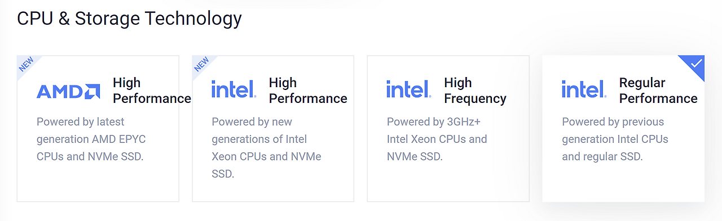This screenshot has width=722, height=221.
Task: Click the AMD EPYC CPUs description text
Action: pyautogui.click(x=91, y=139)
